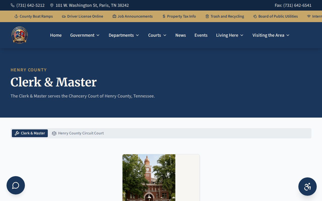Open the News page
322x201 pixels.
coord(181,35)
